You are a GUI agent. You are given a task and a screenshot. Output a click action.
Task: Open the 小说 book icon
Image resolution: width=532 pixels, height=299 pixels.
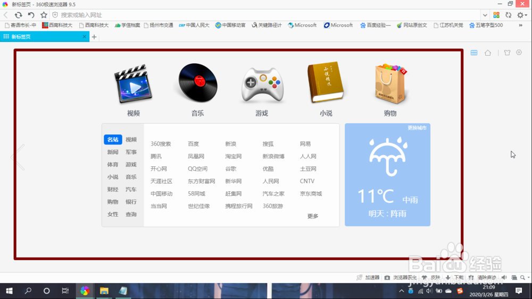point(326,82)
